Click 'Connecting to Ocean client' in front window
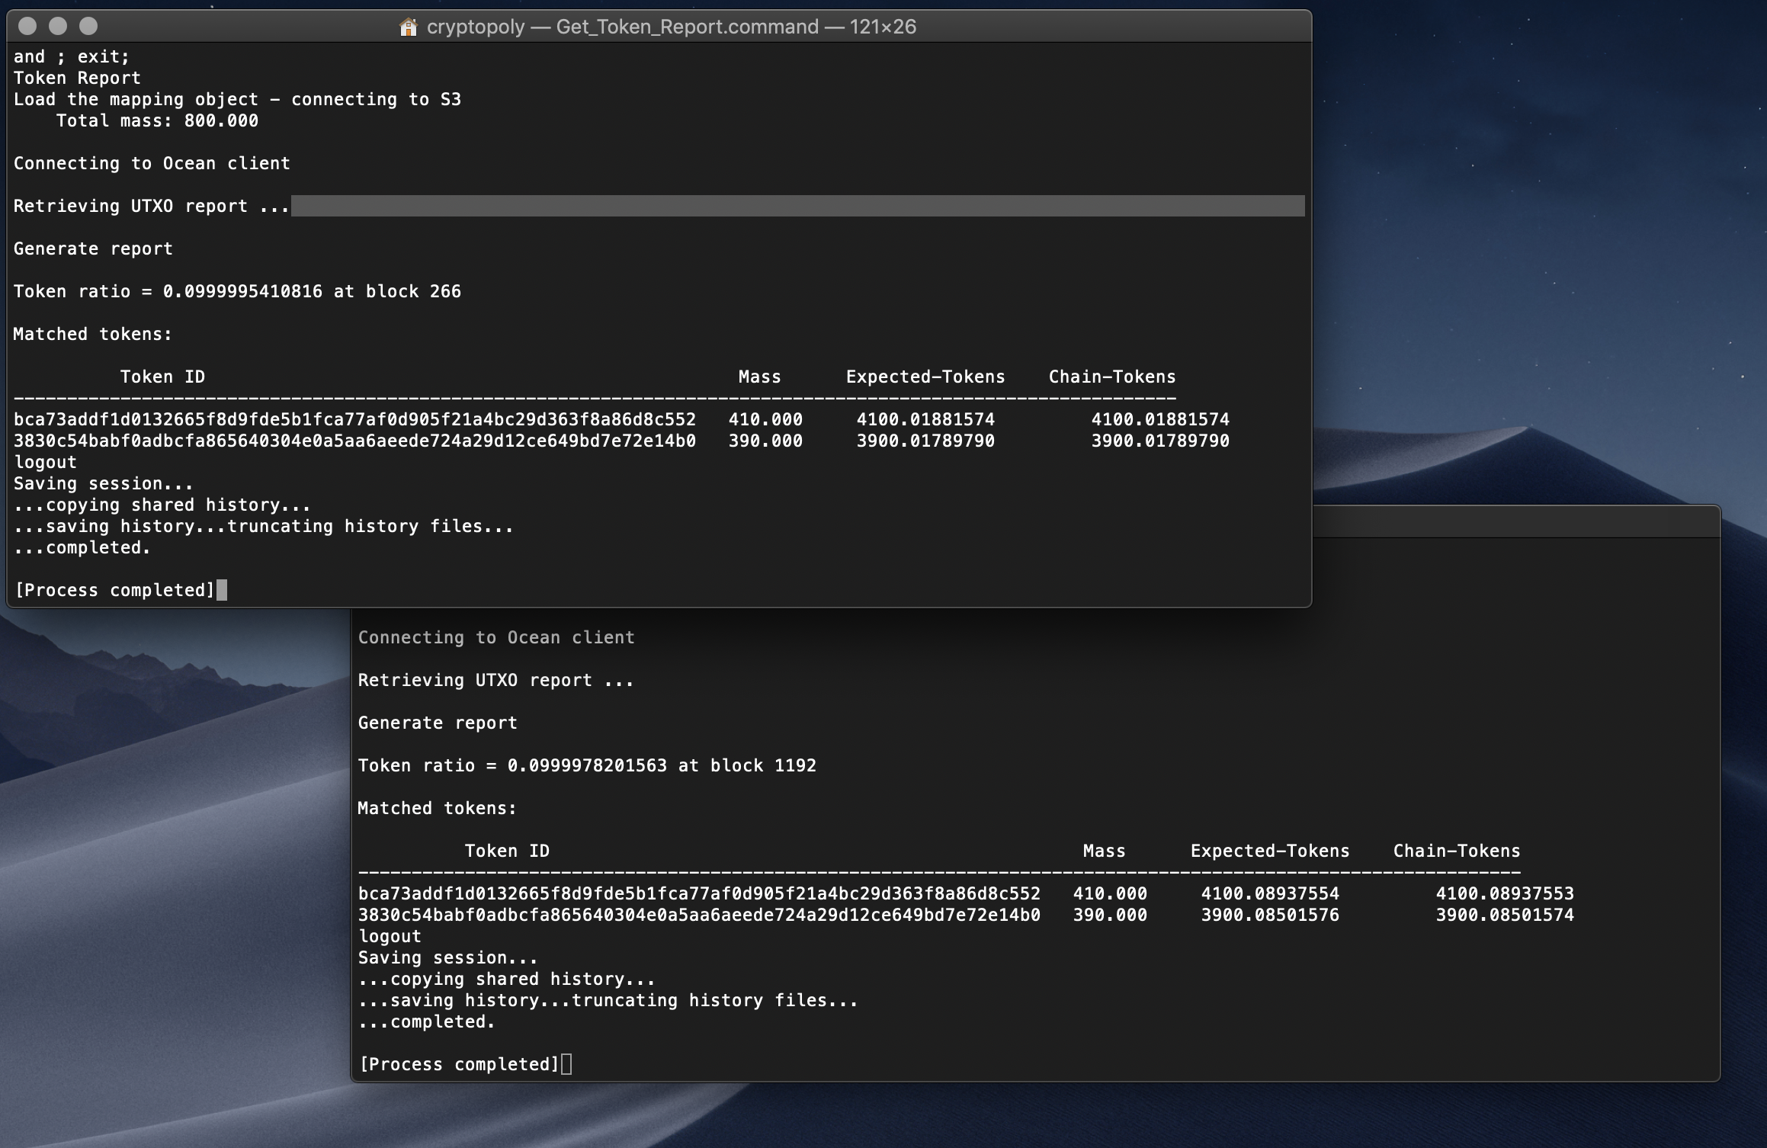This screenshot has width=1767, height=1148. pyautogui.click(x=152, y=163)
